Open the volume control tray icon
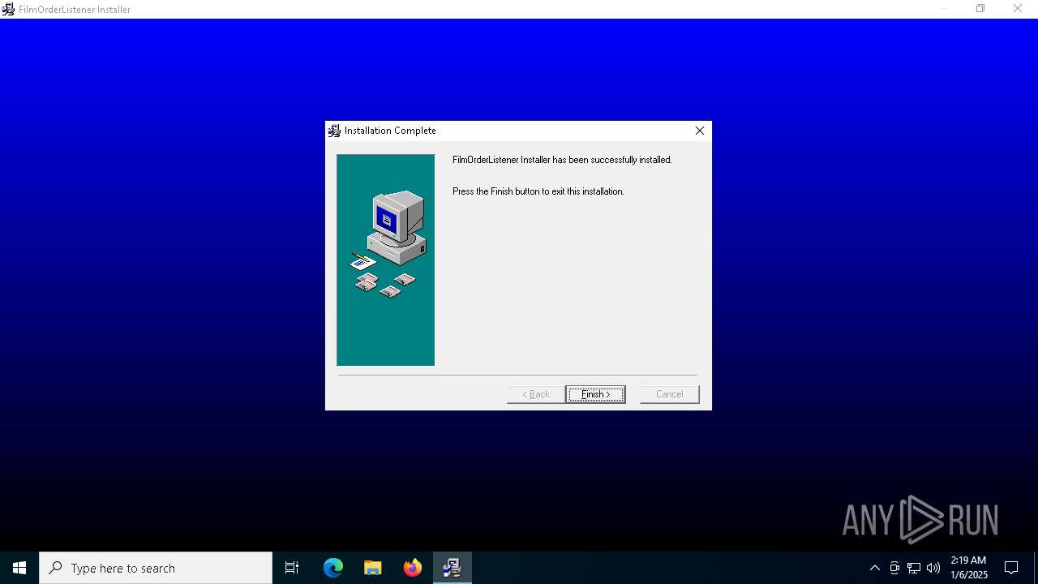Viewport: 1038px width, 584px height. (x=933, y=568)
